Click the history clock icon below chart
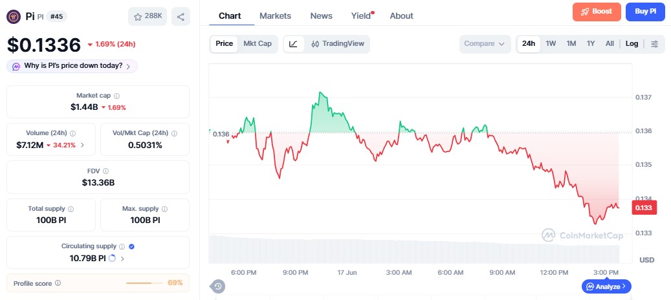This screenshot has width=671, height=300. (x=218, y=286)
